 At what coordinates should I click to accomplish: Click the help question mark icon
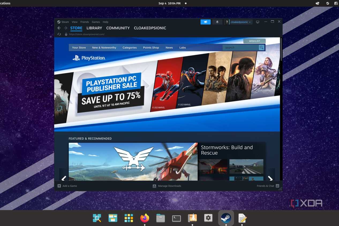tap(227, 22)
